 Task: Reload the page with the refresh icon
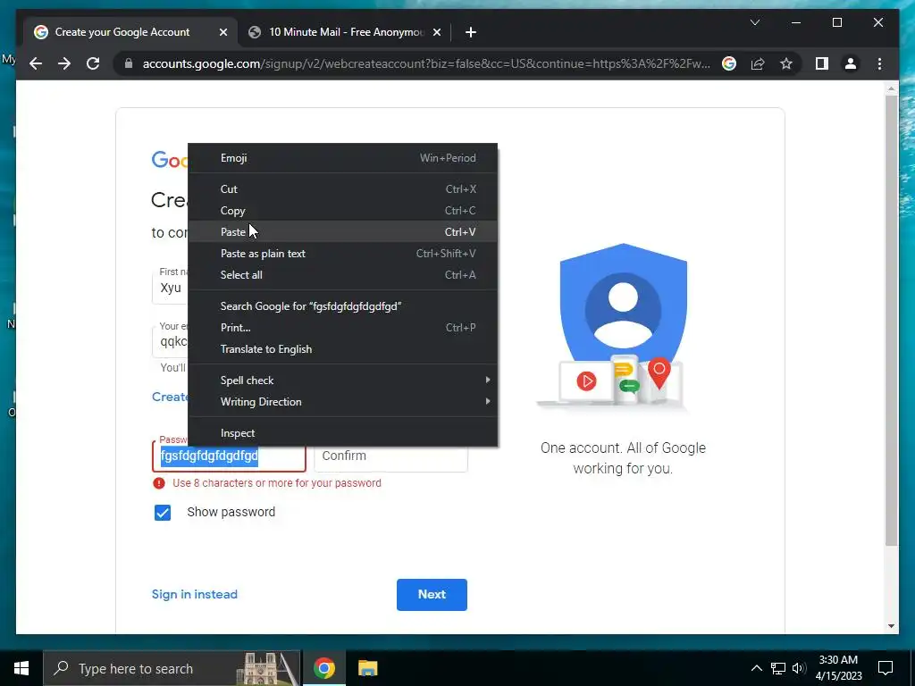pos(93,63)
